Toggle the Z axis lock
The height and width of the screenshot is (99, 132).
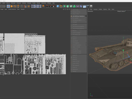(39, 6)
